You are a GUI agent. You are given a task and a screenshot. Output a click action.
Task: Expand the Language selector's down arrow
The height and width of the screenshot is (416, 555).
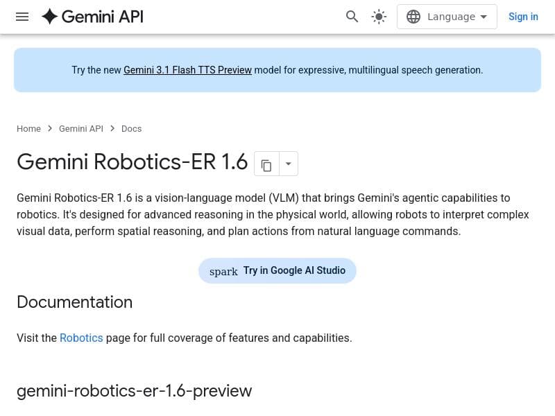(x=482, y=16)
